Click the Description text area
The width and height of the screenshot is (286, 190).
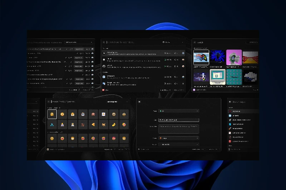click(178, 129)
